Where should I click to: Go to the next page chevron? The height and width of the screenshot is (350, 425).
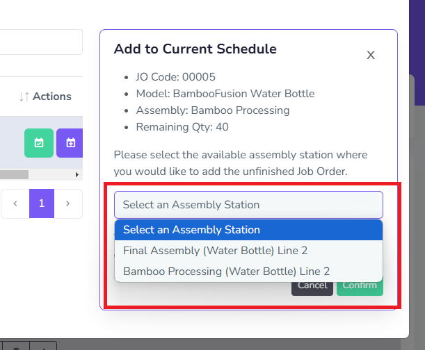68,203
